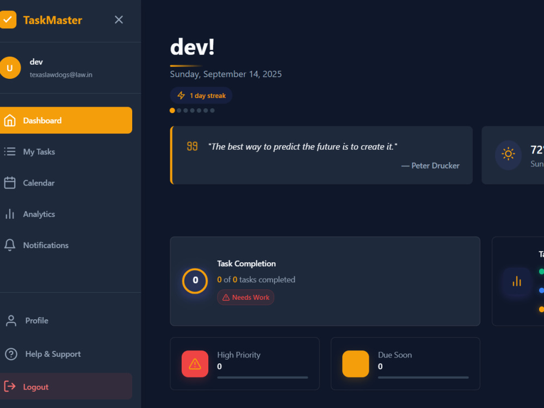Click the '— Peter Drucker' attribution
544x408 pixels.
pyautogui.click(x=430, y=166)
